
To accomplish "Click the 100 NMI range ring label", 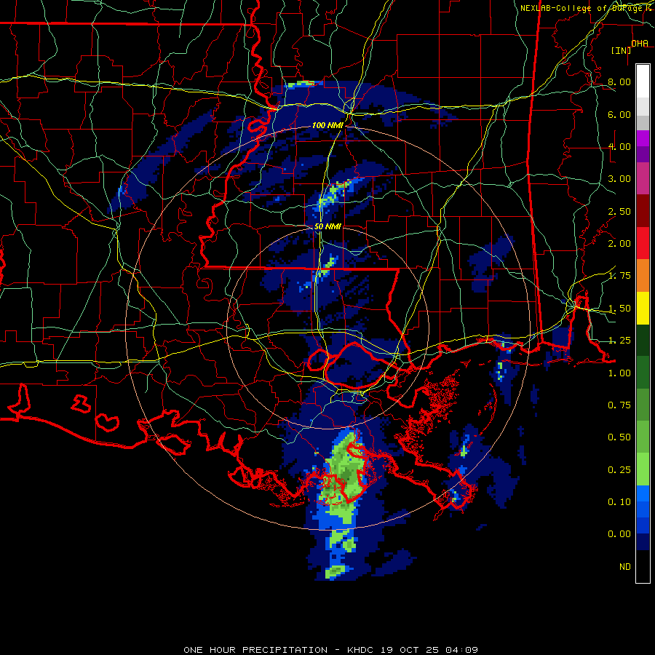I will pos(327,125).
